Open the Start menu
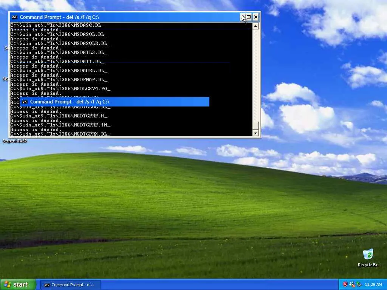This screenshot has height=290, width=387. point(18,285)
